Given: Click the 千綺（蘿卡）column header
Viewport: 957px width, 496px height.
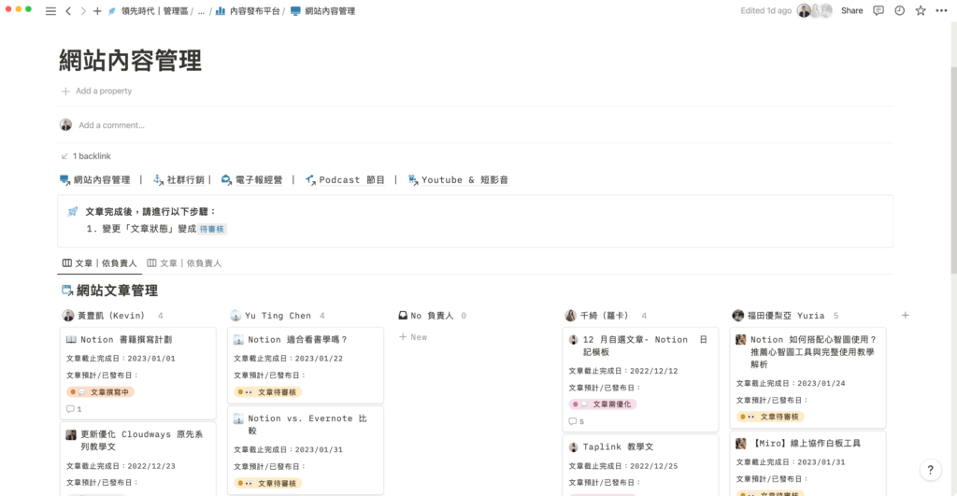Looking at the screenshot, I should [598, 316].
